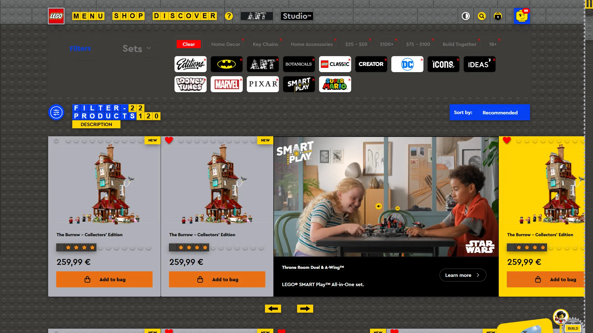This screenshot has width=593, height=333.
Task: Remove the Key Chains filter chip
Action: pos(281,40)
